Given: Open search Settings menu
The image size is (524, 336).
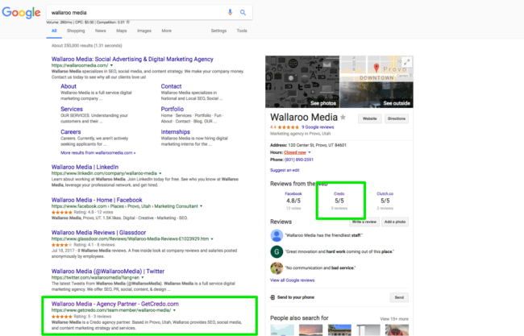Looking at the screenshot, I should (x=219, y=31).
